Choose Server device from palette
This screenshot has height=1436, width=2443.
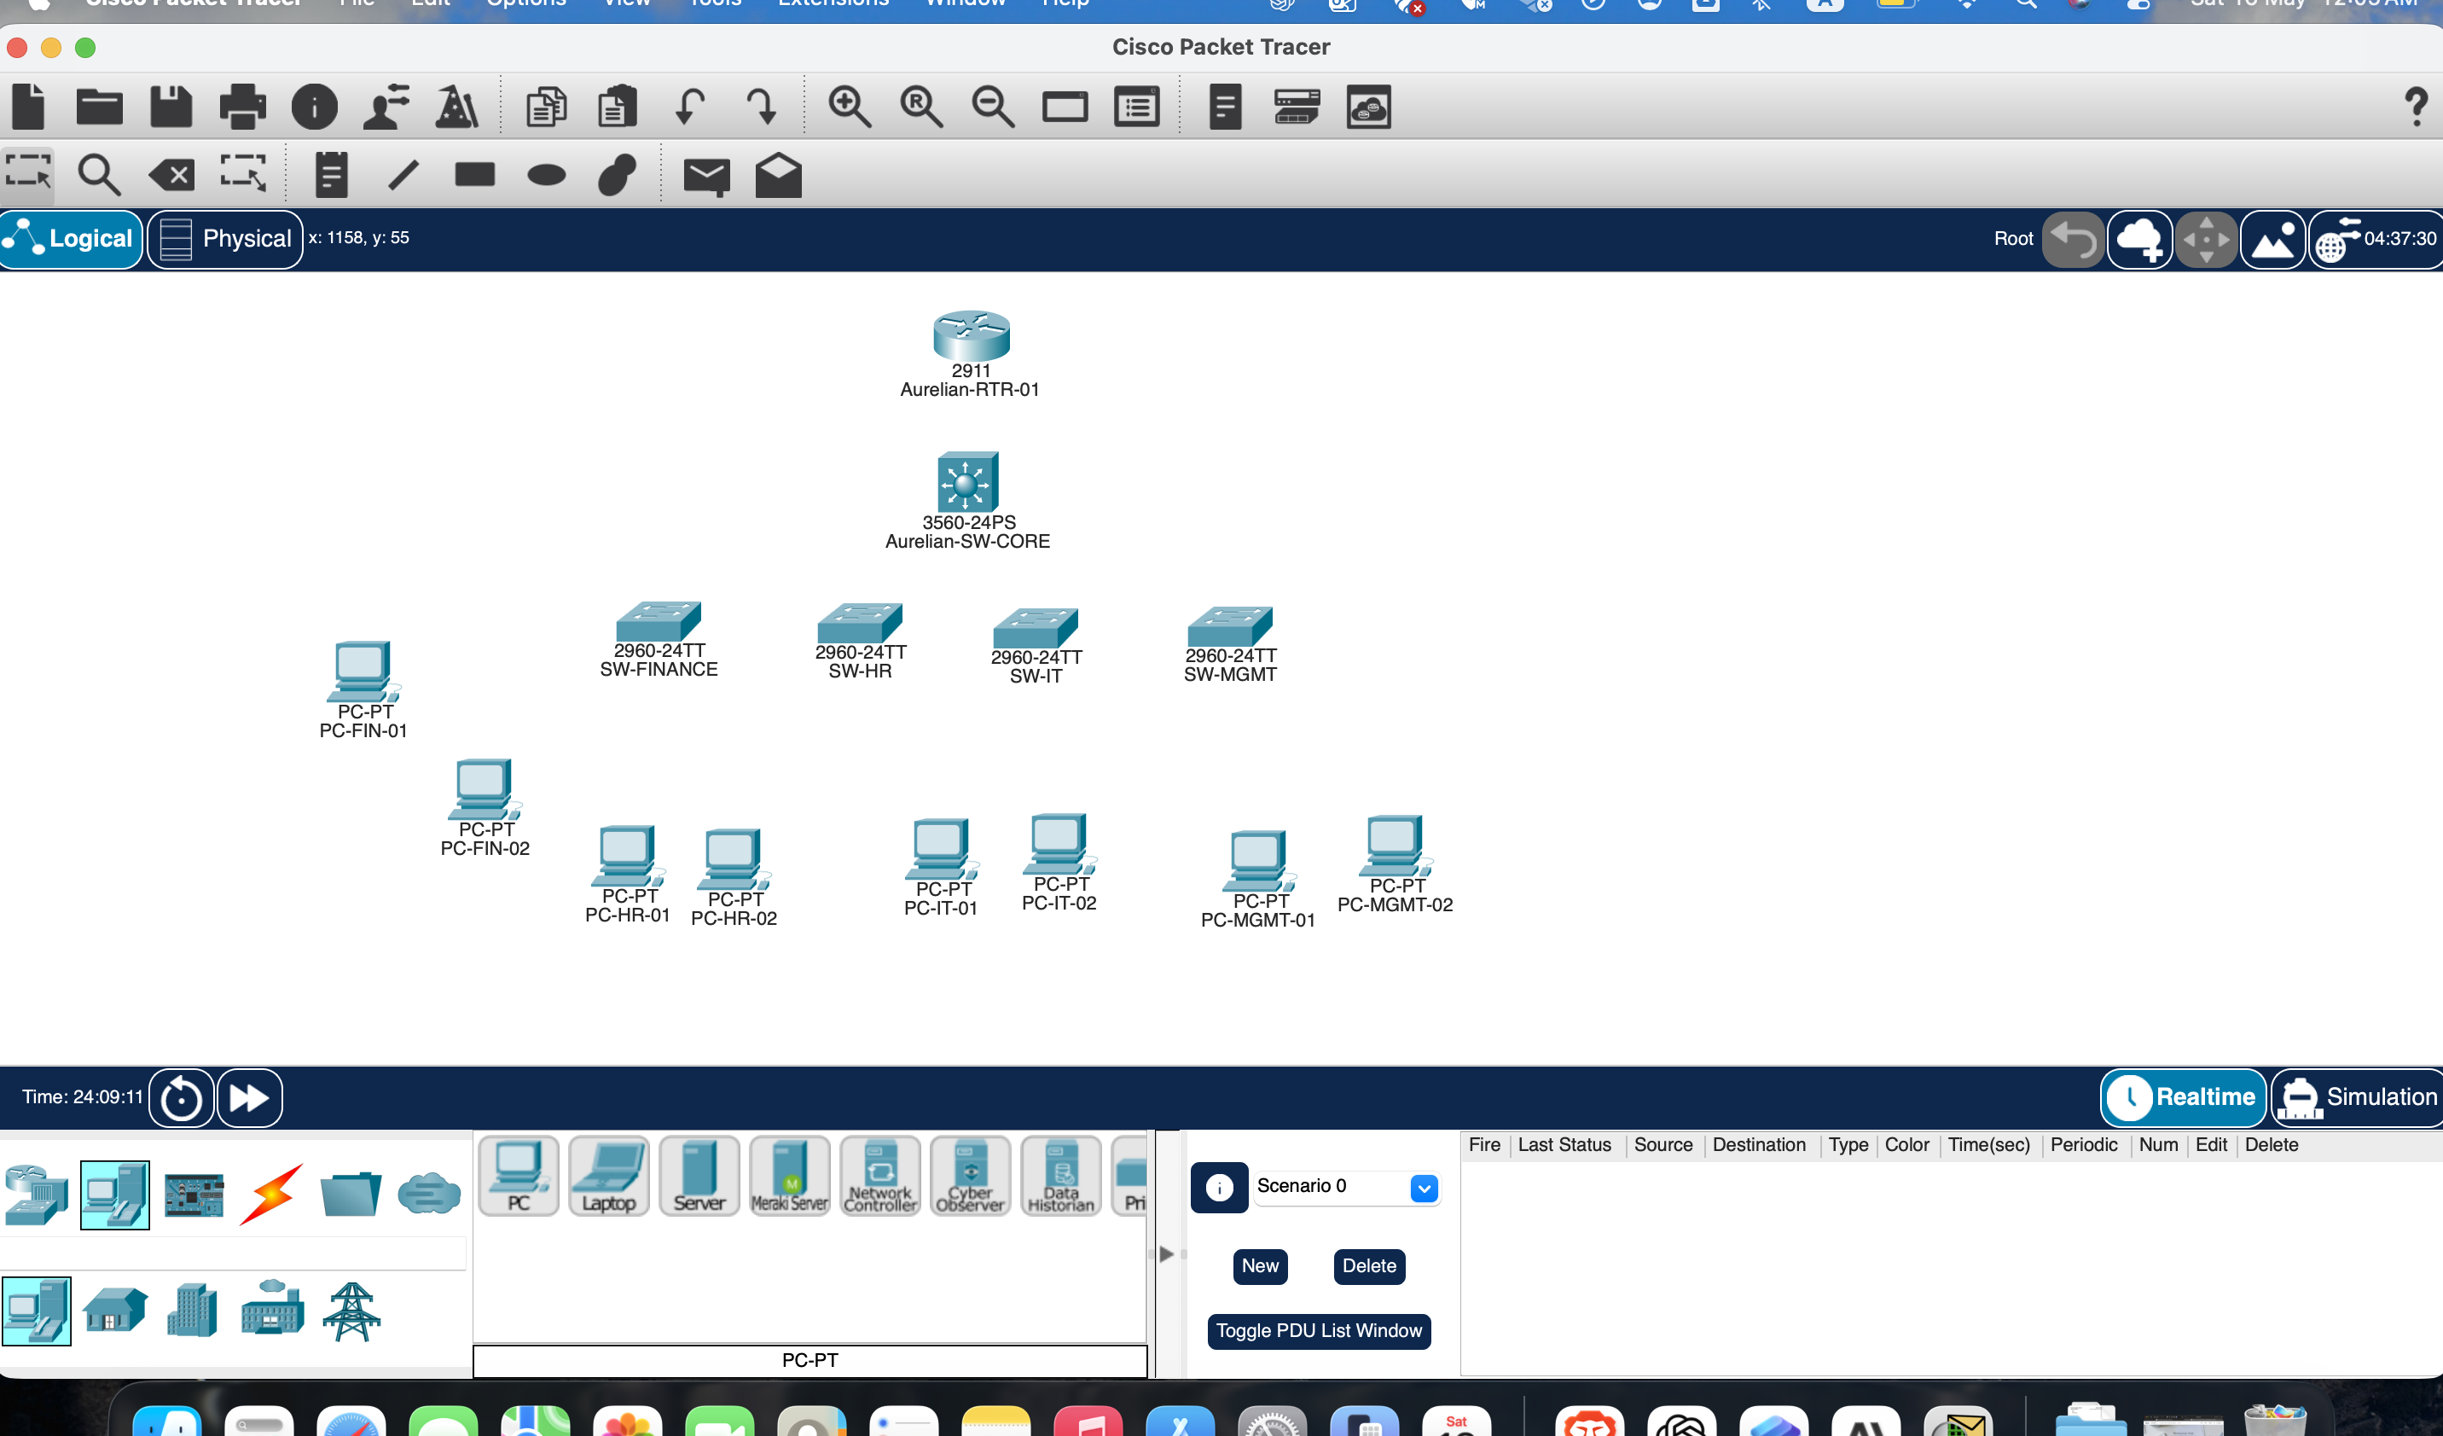tap(699, 1176)
